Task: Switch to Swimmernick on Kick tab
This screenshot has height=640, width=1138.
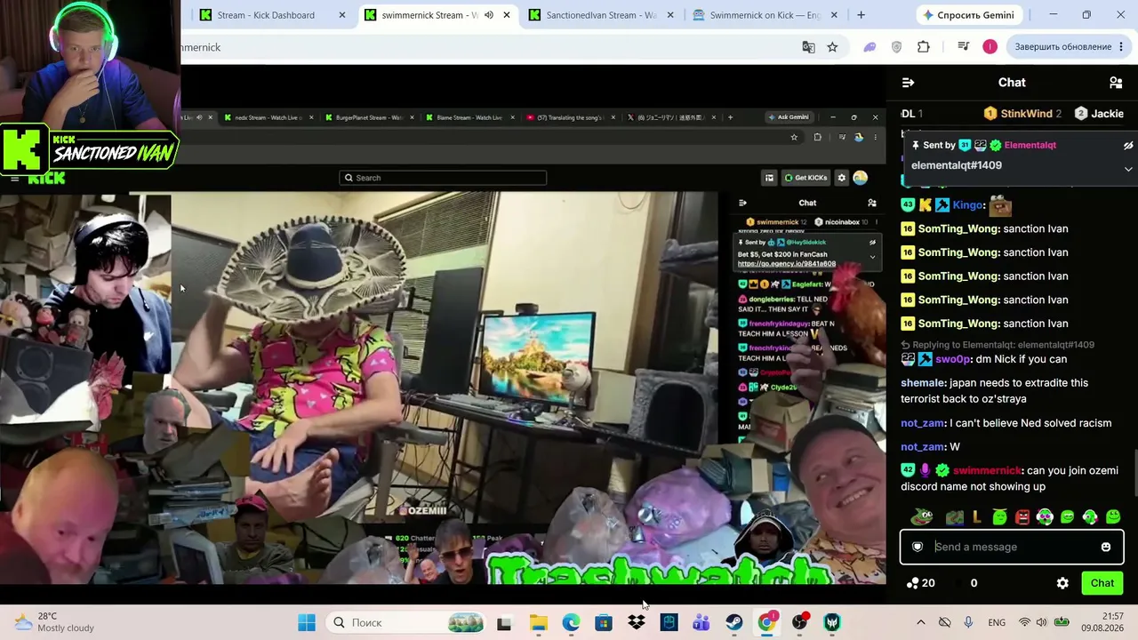Action: tap(765, 15)
